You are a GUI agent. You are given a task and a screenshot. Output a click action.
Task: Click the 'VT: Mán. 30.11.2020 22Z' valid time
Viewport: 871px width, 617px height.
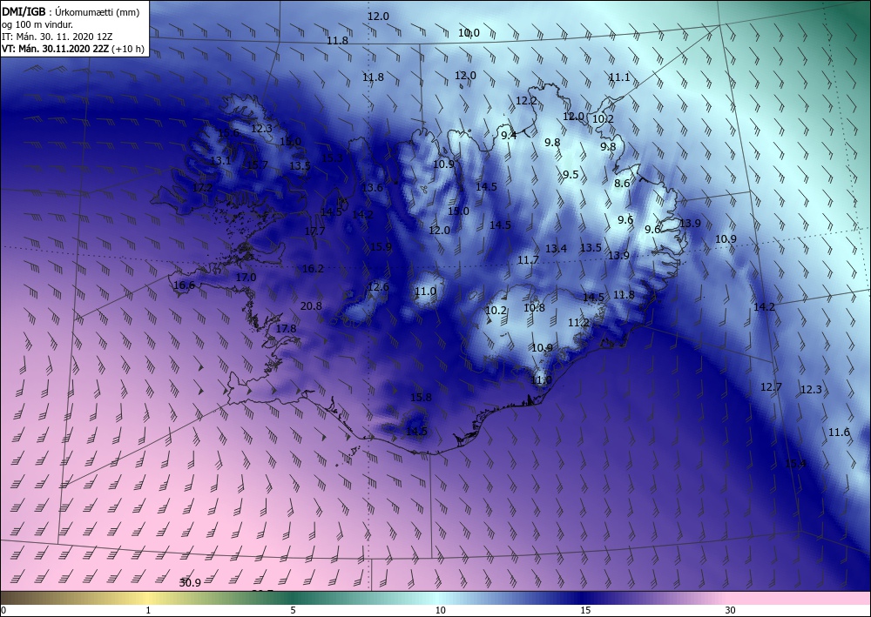(x=56, y=49)
